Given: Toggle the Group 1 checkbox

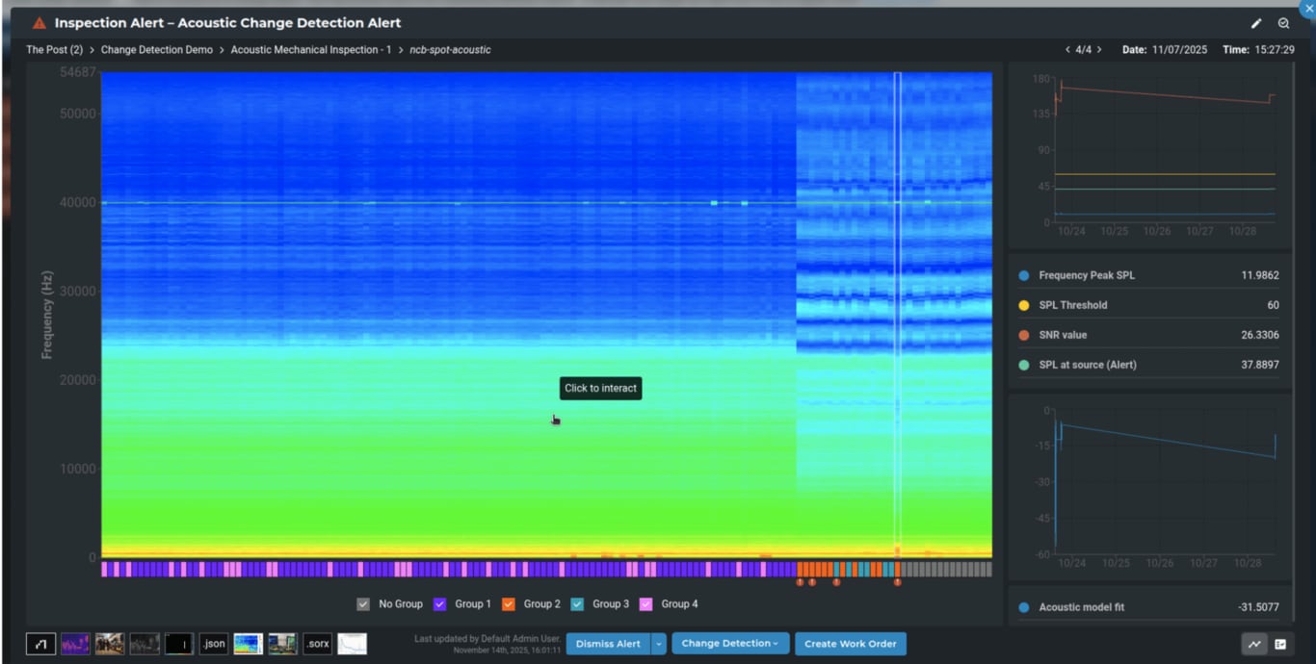Looking at the screenshot, I should point(439,604).
